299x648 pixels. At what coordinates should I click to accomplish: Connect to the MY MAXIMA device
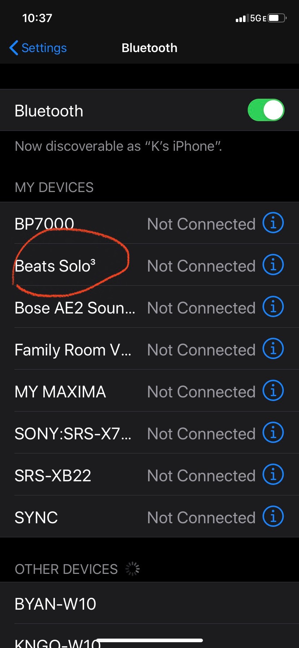60,392
